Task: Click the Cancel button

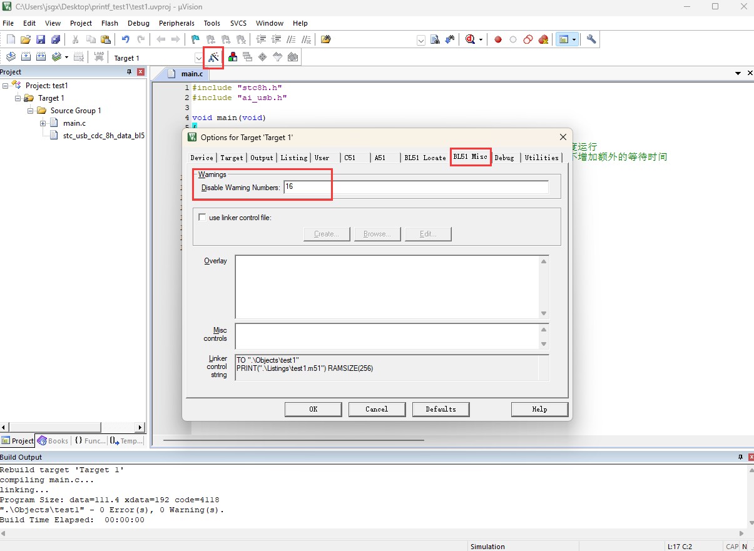Action: point(377,409)
